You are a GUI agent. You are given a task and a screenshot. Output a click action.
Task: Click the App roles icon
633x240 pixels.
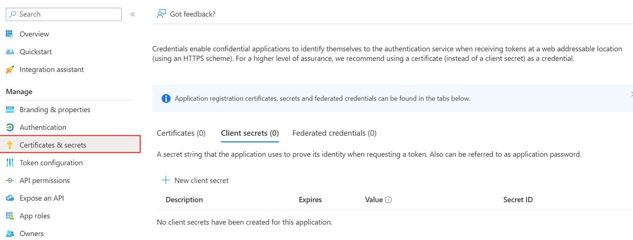(x=10, y=216)
